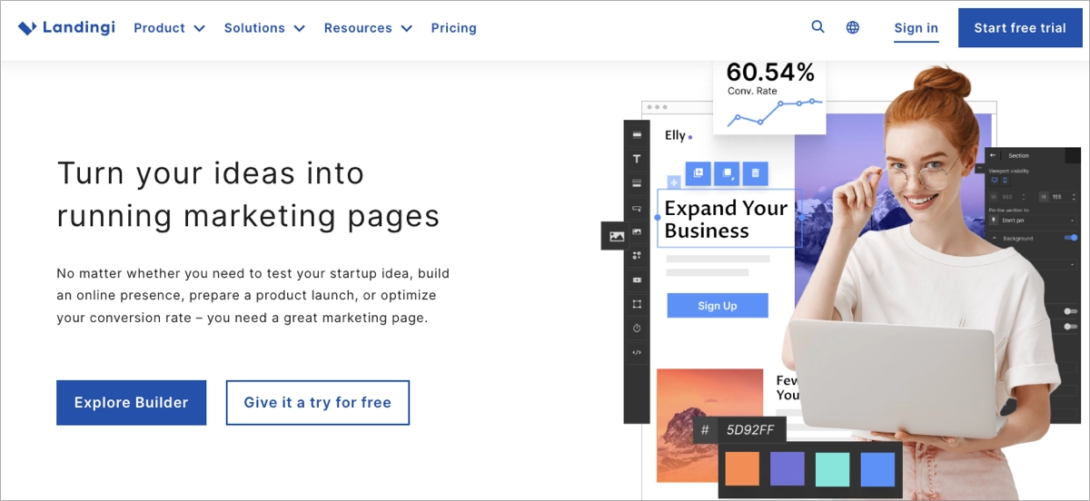This screenshot has height=501, width=1090.
Task: Click the search magnifier icon in header
Action: click(817, 27)
